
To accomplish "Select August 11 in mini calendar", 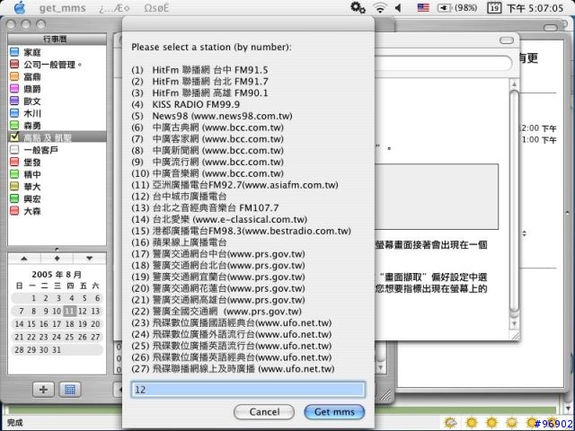I will [x=69, y=312].
